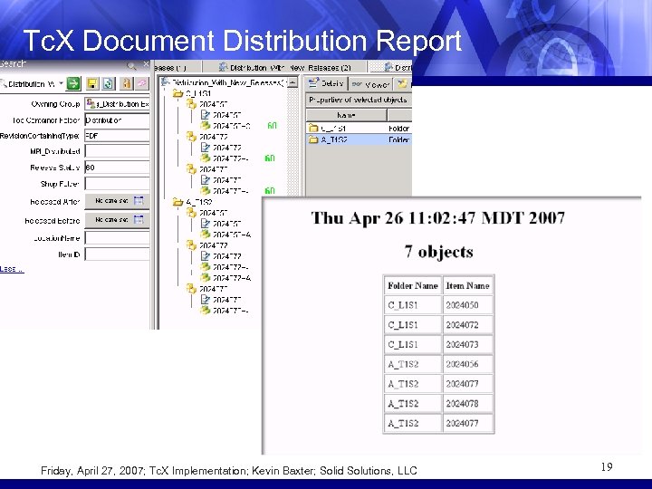This screenshot has width=652, height=489.
Task: Click the slide page number 19
Action: click(607, 467)
